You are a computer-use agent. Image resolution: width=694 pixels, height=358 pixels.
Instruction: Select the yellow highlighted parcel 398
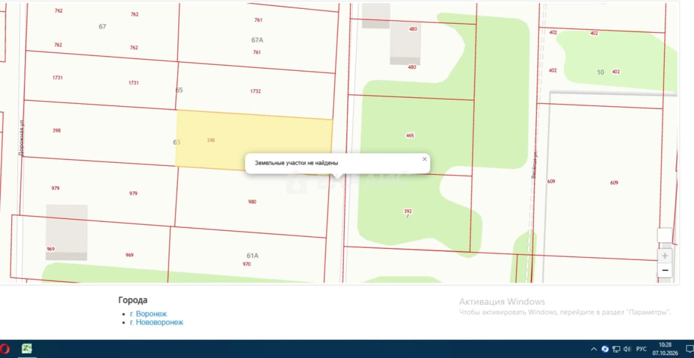(x=253, y=141)
